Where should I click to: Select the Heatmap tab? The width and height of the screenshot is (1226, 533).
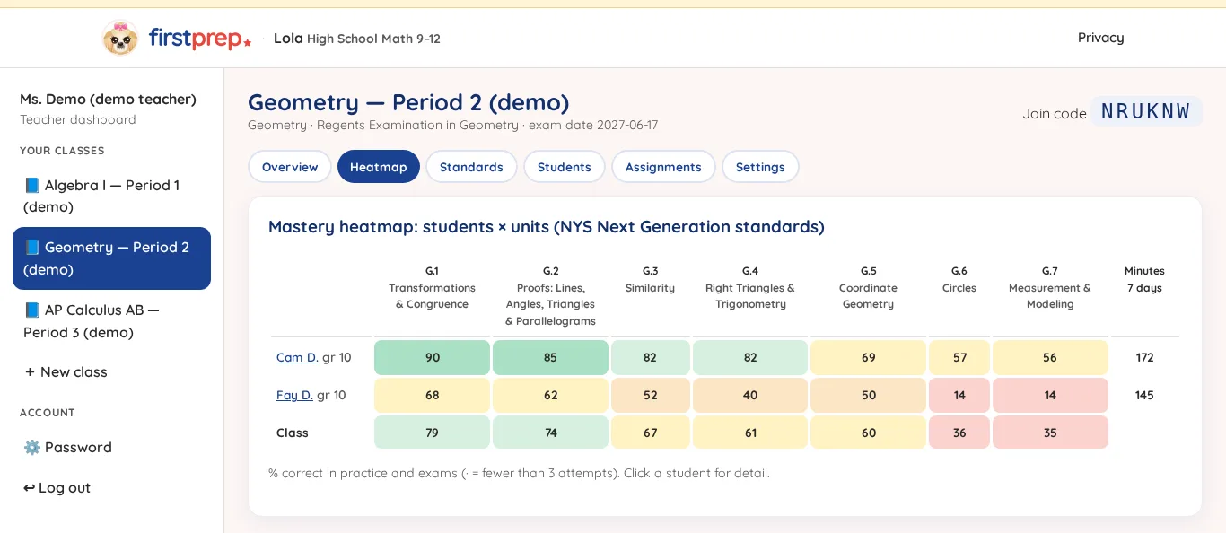point(379,167)
